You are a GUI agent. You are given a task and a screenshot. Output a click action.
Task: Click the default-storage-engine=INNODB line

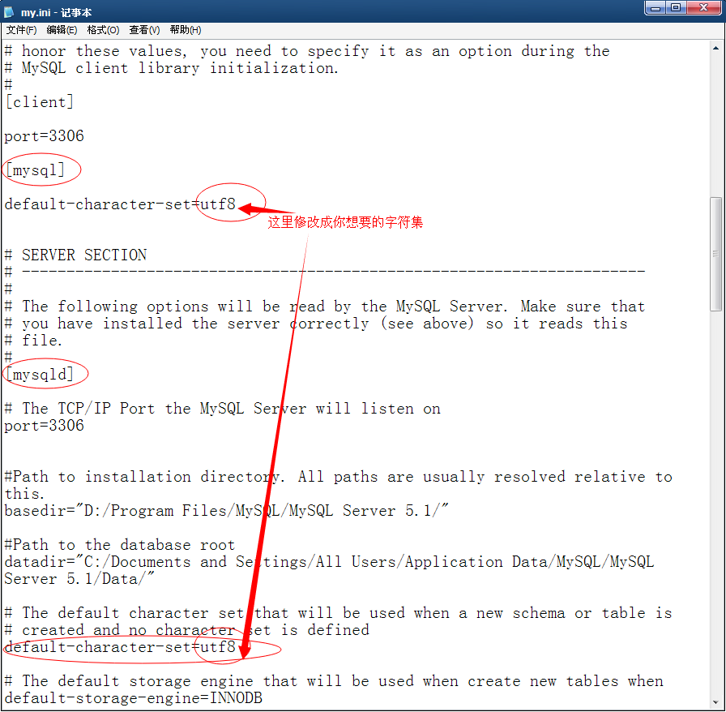pyautogui.click(x=134, y=698)
